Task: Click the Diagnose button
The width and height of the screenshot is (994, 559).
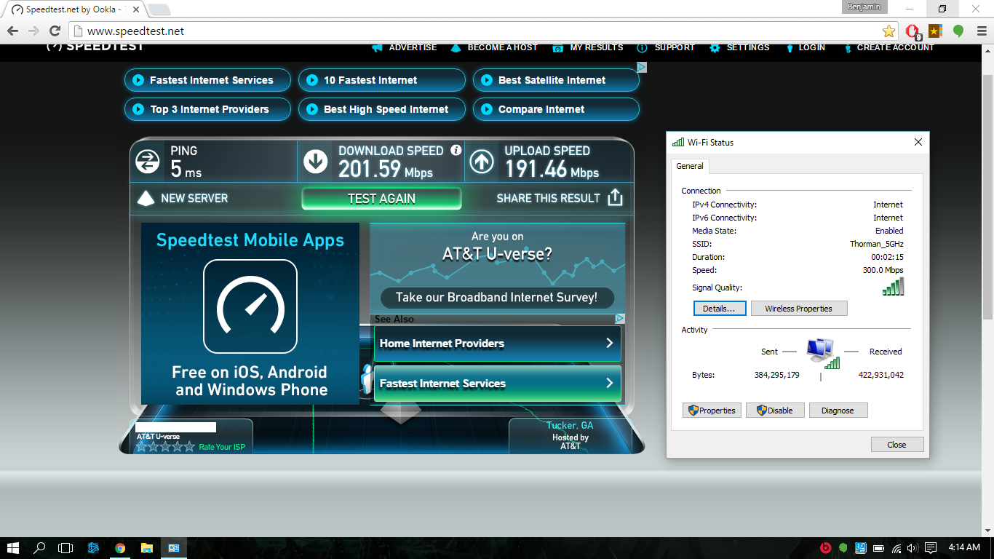Action: point(838,411)
